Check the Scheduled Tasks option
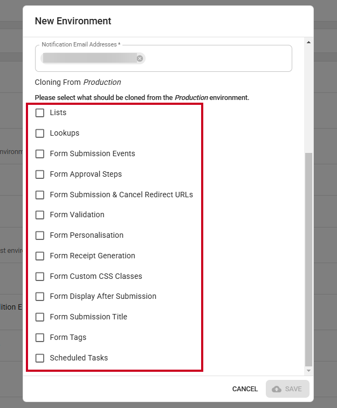The width and height of the screenshot is (337, 408). (x=40, y=358)
